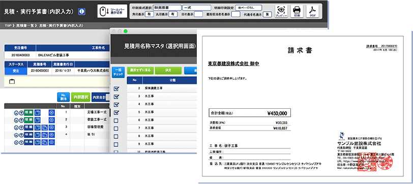Move row 2 (塗装工事一式) down with the arrow icon
The image size is (413, 184).
16,120
